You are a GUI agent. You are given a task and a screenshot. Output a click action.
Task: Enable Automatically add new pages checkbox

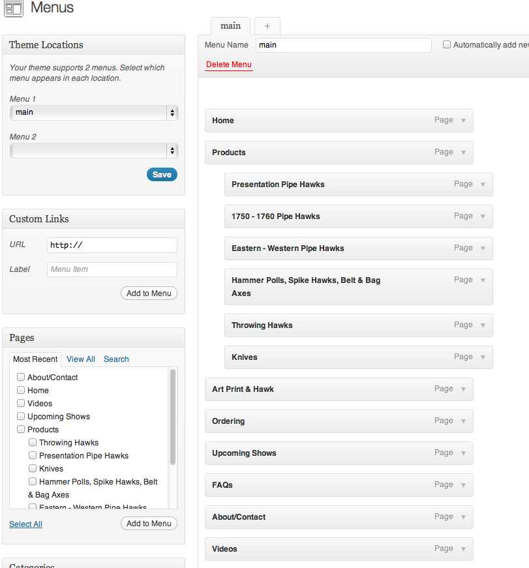coord(447,44)
